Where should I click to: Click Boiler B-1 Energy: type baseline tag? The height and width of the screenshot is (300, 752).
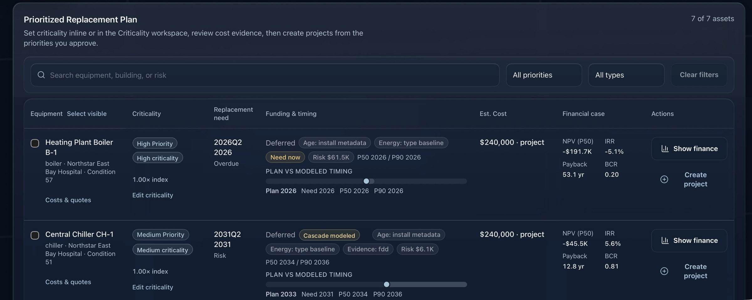click(411, 143)
